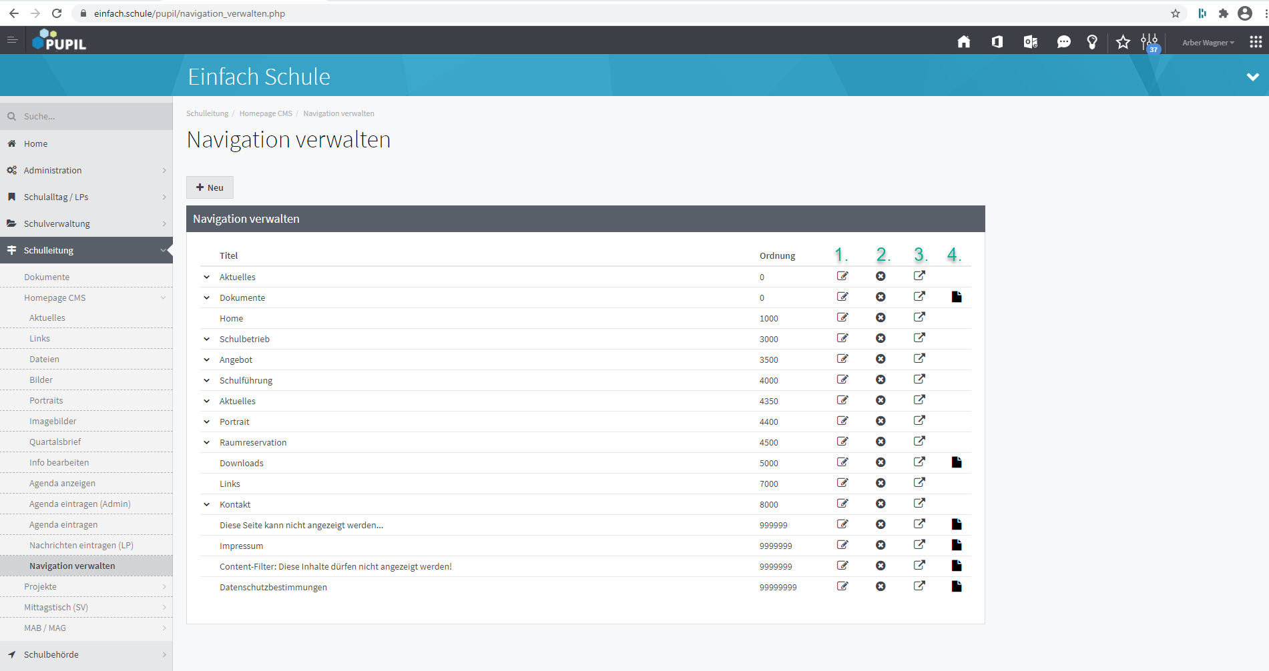Image resolution: width=1269 pixels, height=671 pixels.
Task: Go to Schulleitung breadcrumb
Action: [207, 113]
